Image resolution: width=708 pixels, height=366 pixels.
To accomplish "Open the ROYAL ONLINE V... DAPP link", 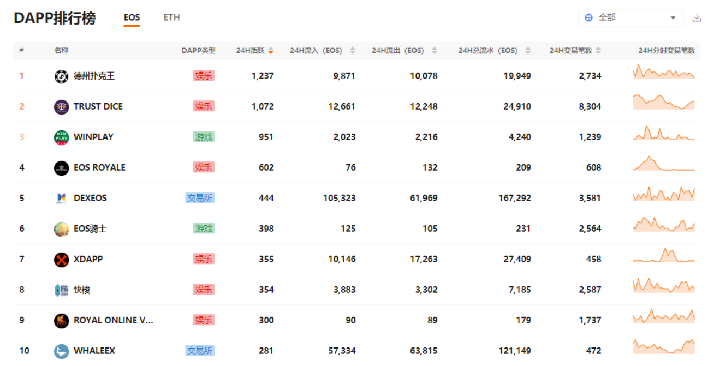I will pyautogui.click(x=114, y=321).
